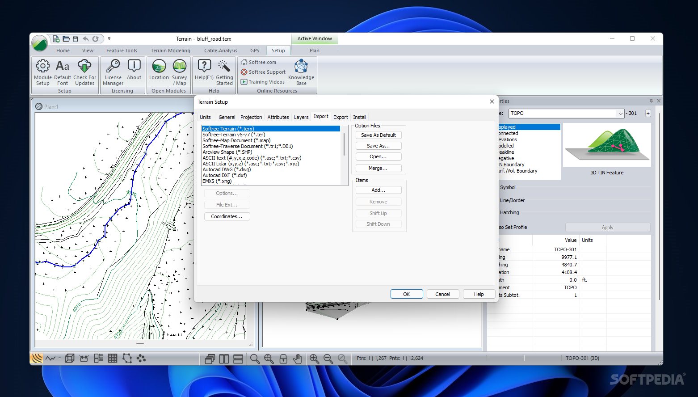Screen dimensions: 698x397
Task: Cascade windows using the stacked windows icon
Action: click(x=210, y=359)
